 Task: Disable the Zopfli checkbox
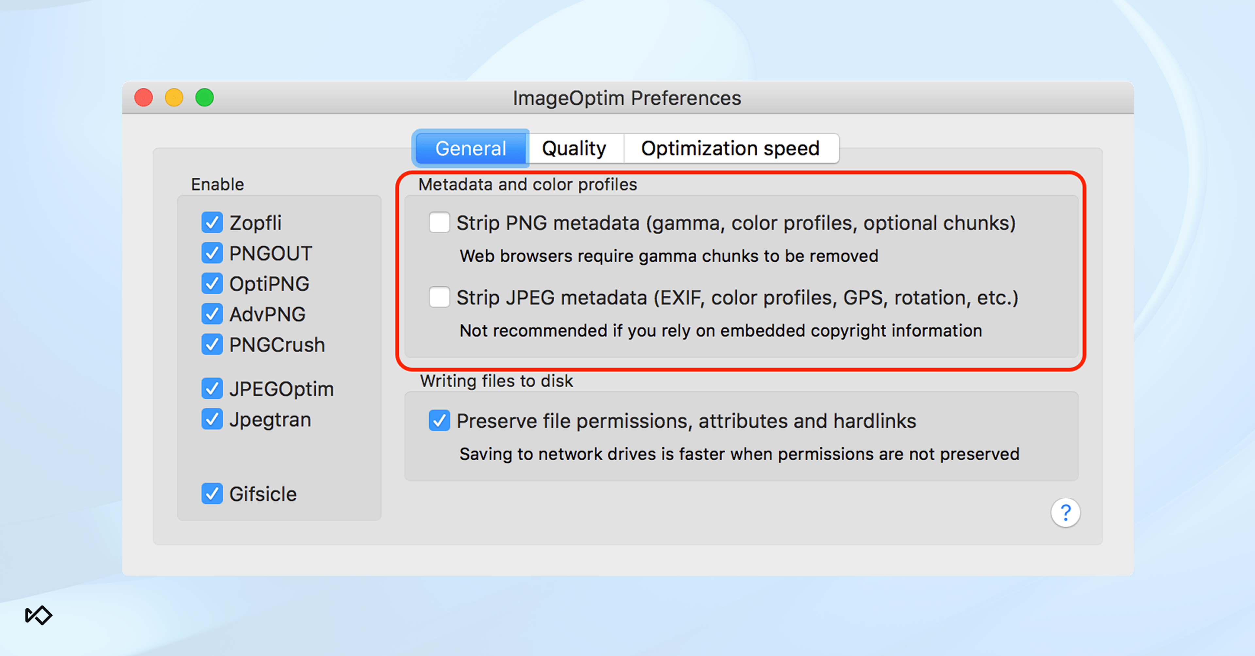click(x=212, y=222)
